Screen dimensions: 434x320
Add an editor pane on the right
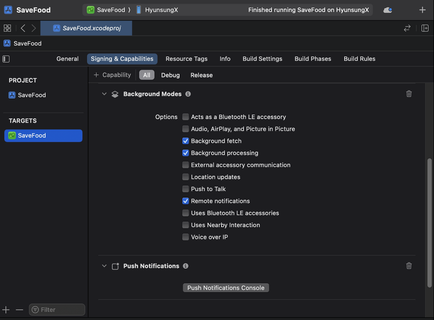click(x=425, y=28)
